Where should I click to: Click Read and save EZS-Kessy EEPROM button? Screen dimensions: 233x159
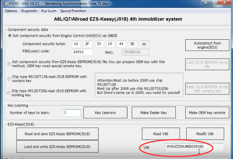point(57,134)
